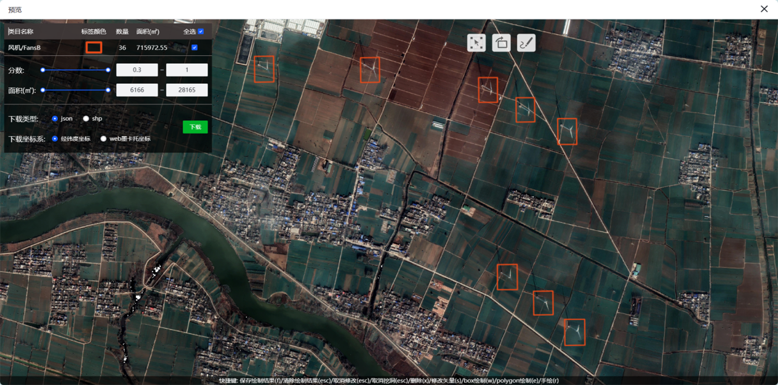Screen dimensions: 778x385
Task: Toggle the 全选 select-all checkbox
Action: pos(201,32)
